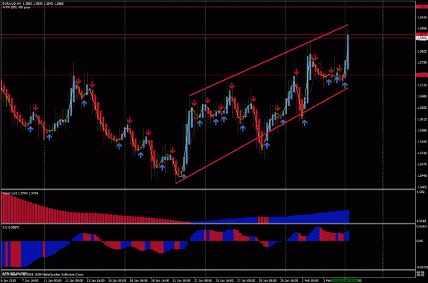Click the AO 0.00871 indicator label
Screen dimensions: 428x283
coord(10,227)
